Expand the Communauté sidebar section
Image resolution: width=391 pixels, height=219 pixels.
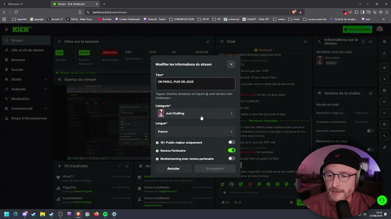[26, 109]
